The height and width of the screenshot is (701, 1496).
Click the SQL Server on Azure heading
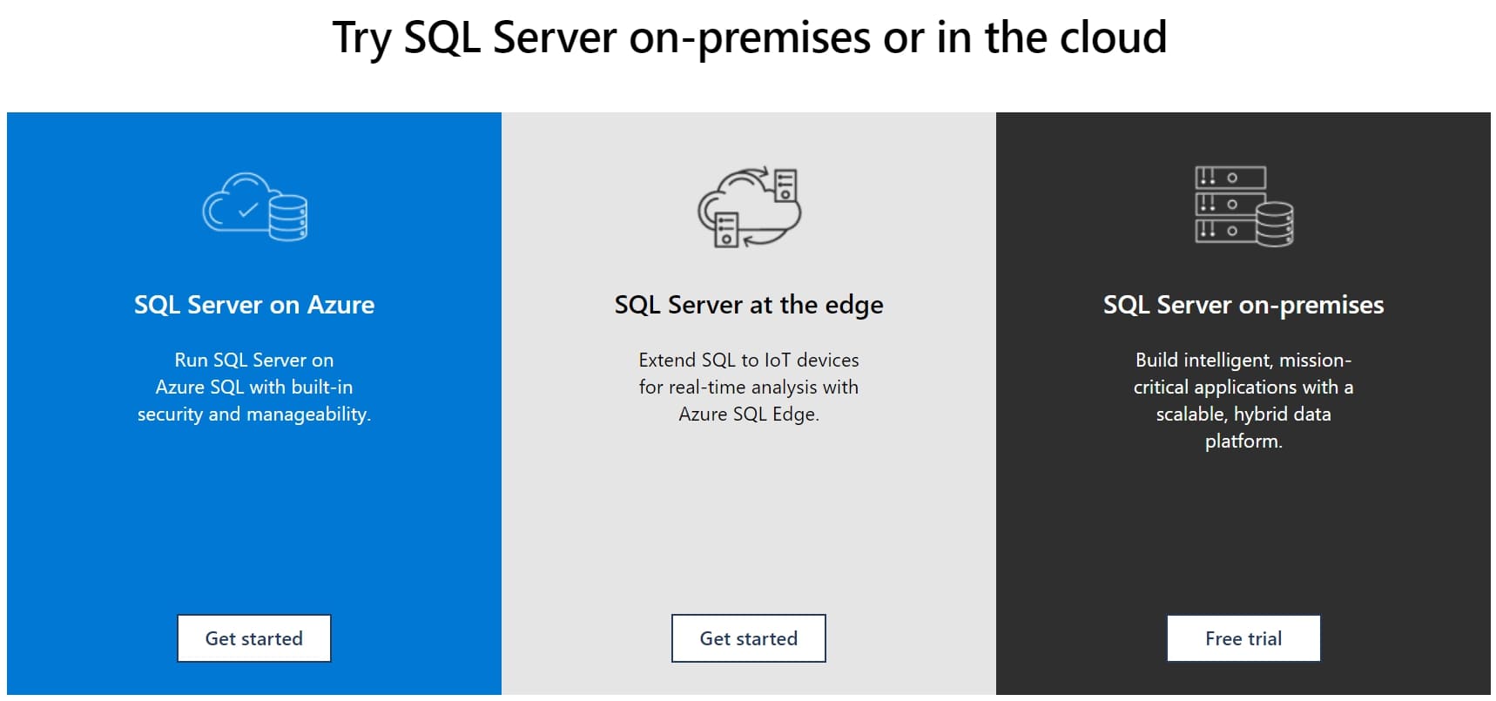[253, 305]
